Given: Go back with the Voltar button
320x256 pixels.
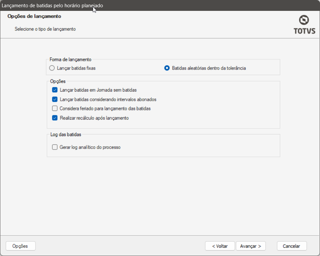Looking at the screenshot, I should [220, 246].
